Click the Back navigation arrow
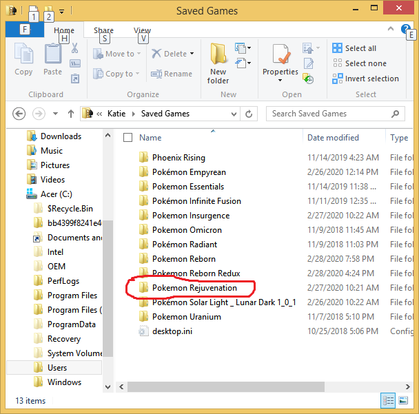Viewport: 419px width, 414px height. pyautogui.click(x=19, y=114)
